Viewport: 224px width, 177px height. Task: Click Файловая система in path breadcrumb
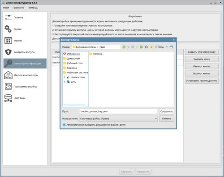(x=86, y=47)
